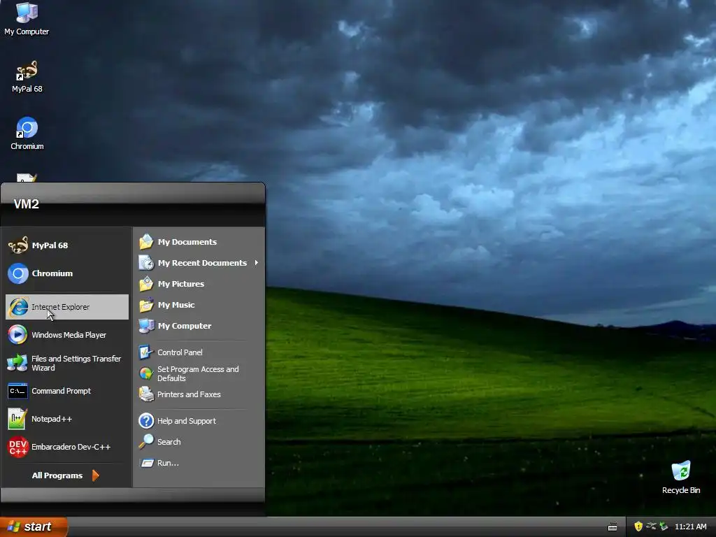
Task: Open My Music folder in the Start menu
Action: coord(199,305)
